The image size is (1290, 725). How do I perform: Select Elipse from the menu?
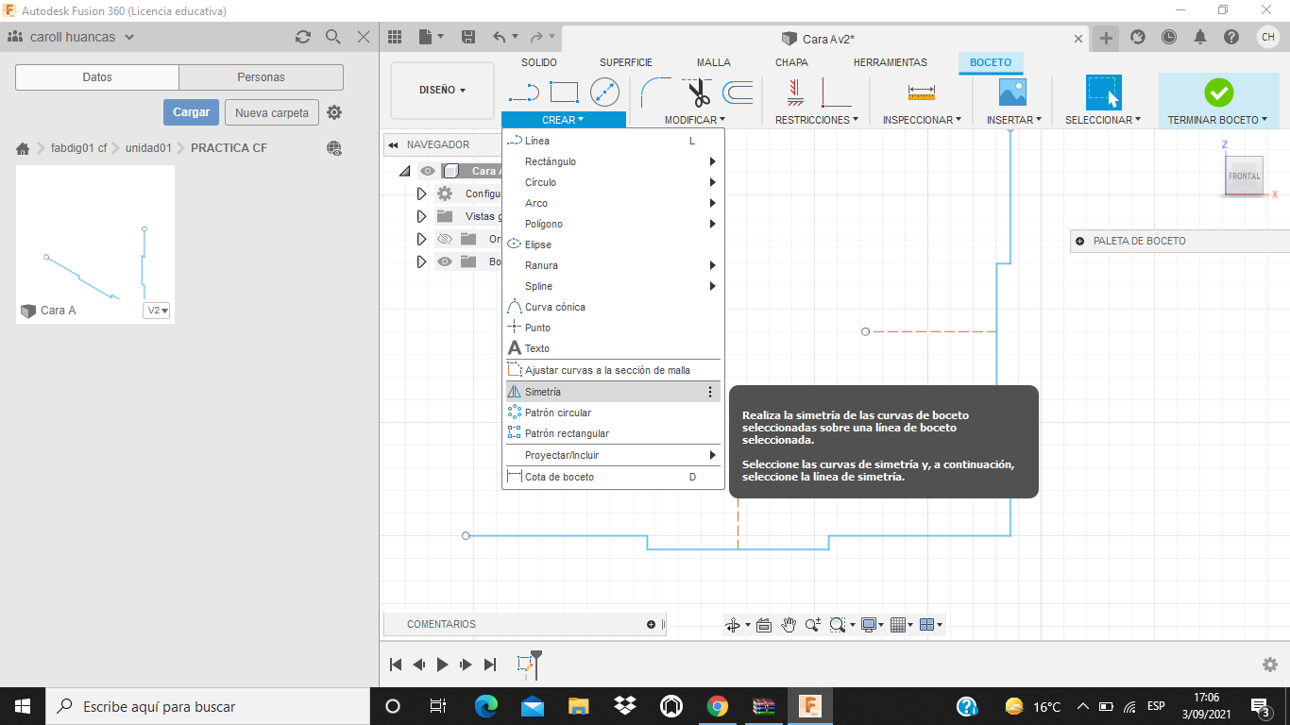click(x=613, y=244)
